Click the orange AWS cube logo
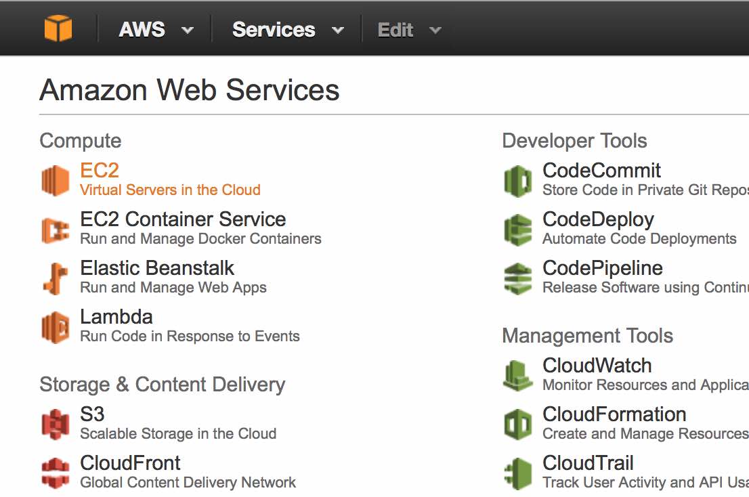Viewport: 749px width, 497px height. click(x=58, y=28)
